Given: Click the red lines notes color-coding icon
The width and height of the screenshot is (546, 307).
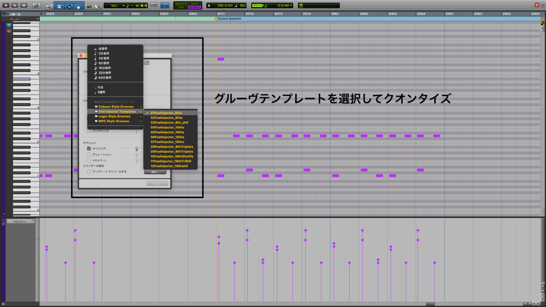Looking at the screenshot, I should click(9, 31).
